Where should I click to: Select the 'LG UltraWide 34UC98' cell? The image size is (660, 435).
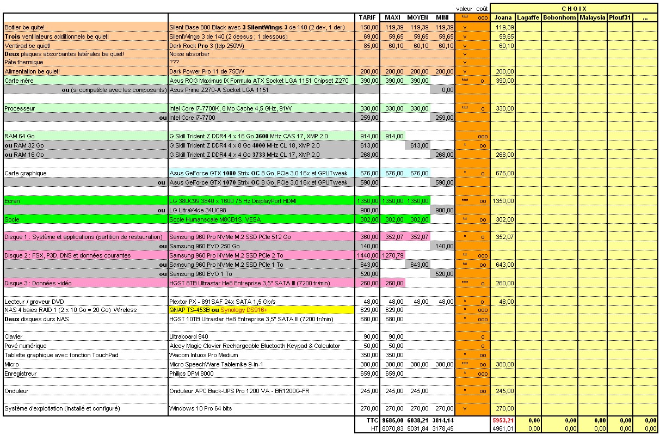261,210
